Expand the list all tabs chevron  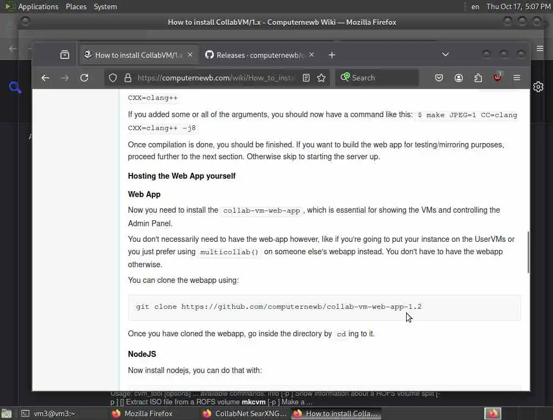pos(446,55)
